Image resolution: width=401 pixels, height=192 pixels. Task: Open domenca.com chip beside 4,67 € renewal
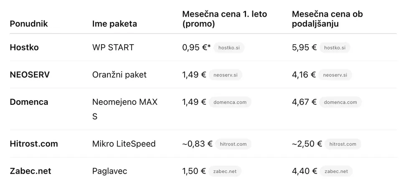(x=340, y=102)
